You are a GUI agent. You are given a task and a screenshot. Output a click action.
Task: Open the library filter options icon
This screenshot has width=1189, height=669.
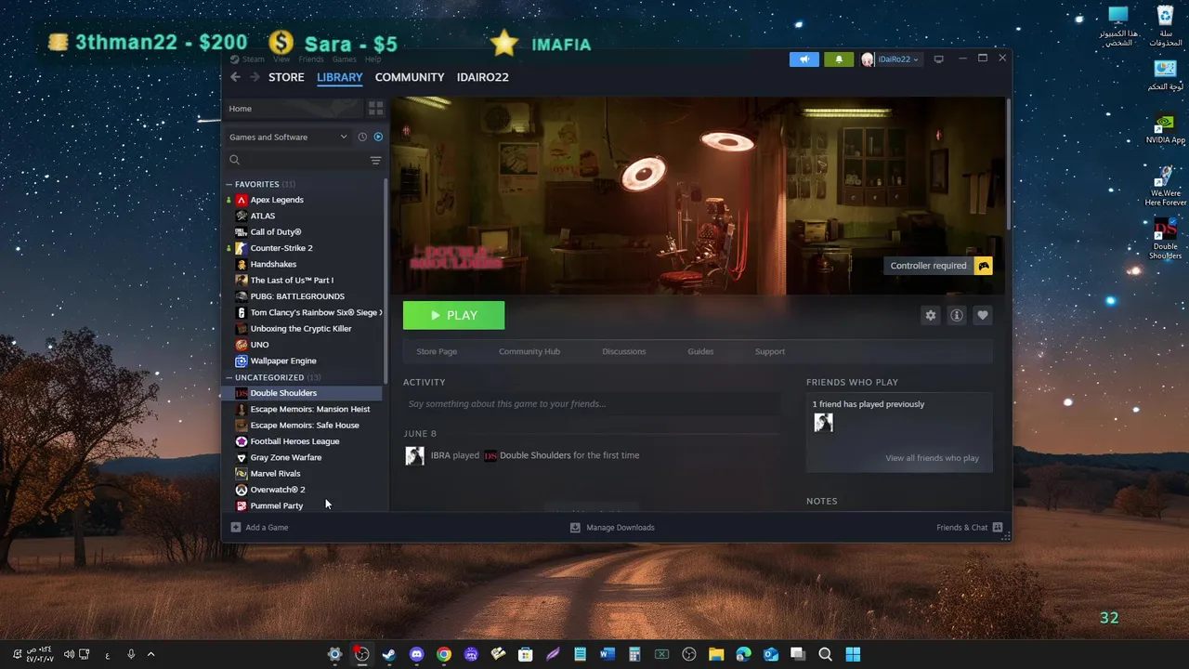375,161
